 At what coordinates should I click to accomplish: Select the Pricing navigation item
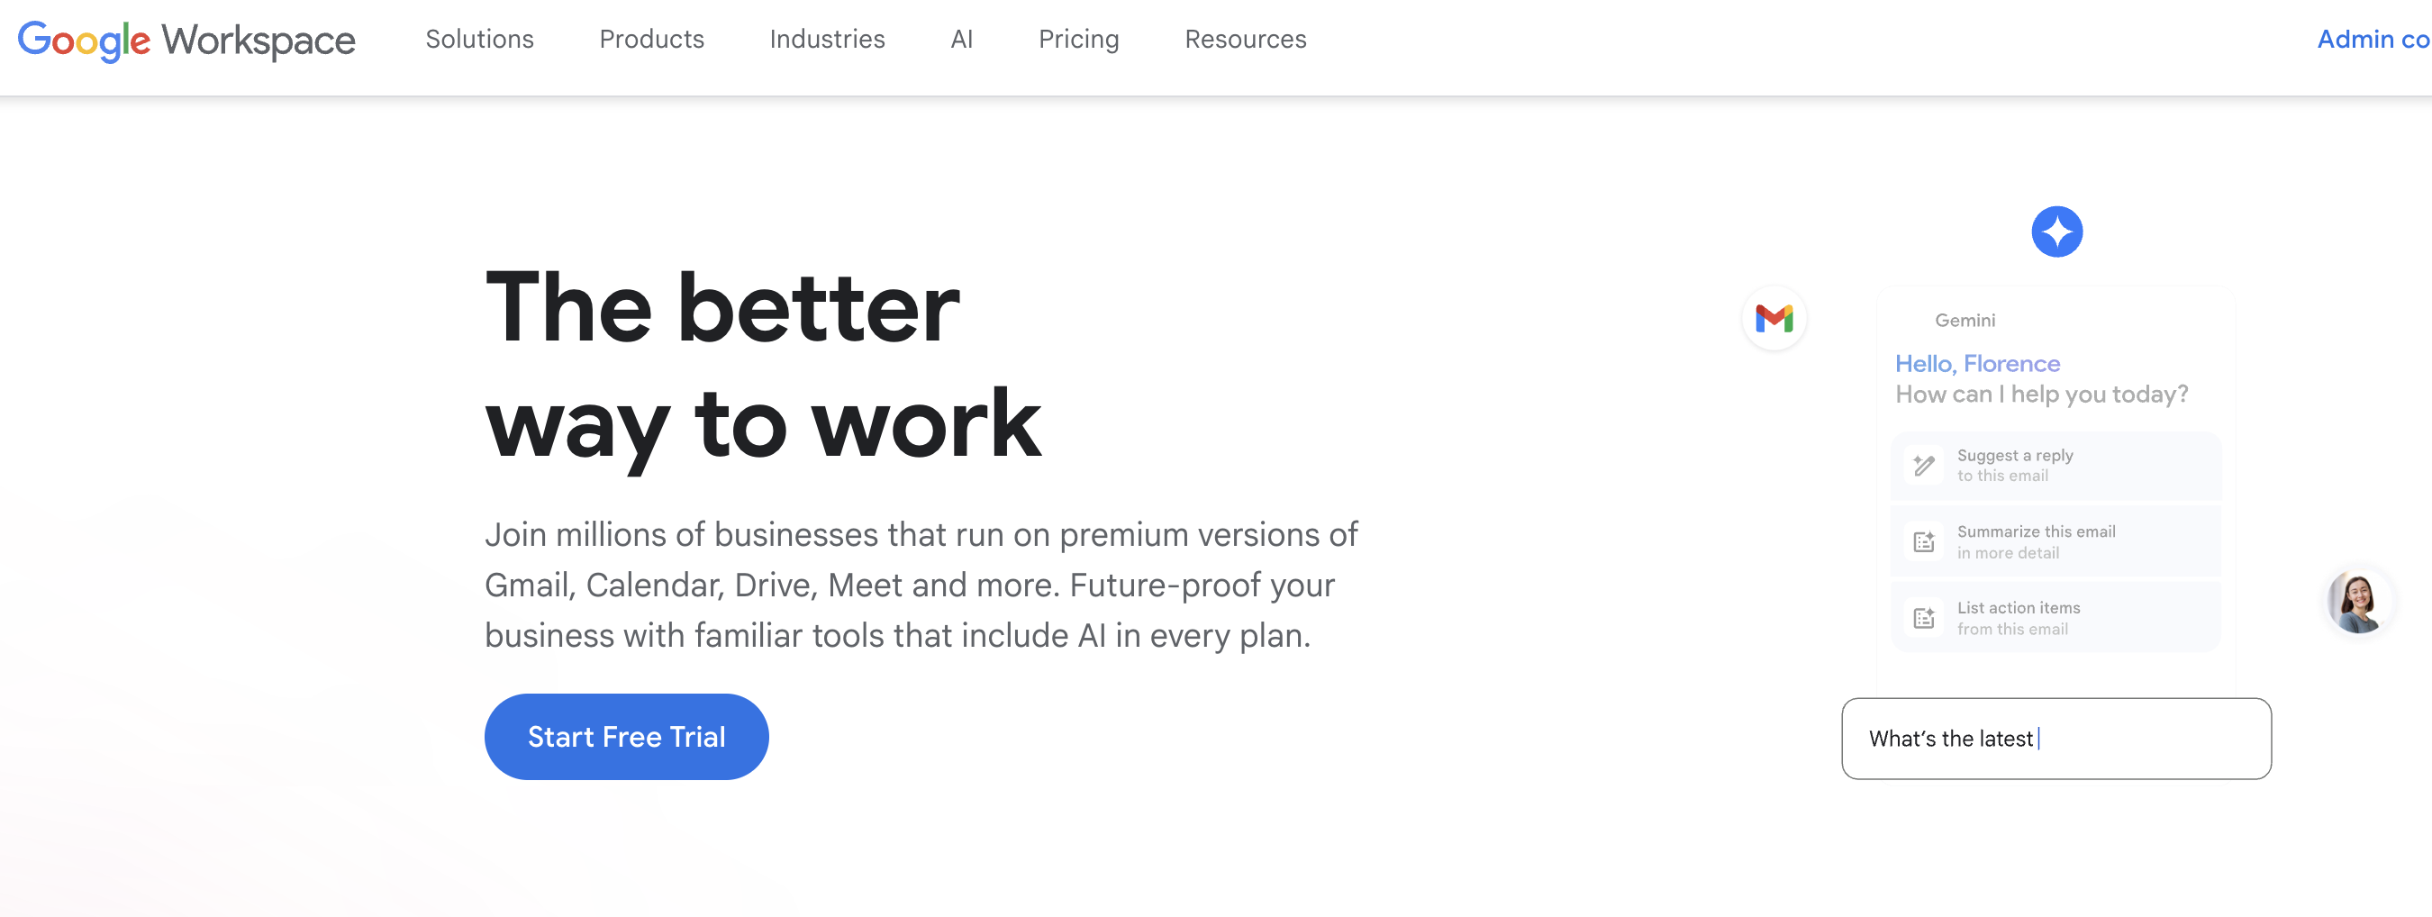tap(1078, 40)
